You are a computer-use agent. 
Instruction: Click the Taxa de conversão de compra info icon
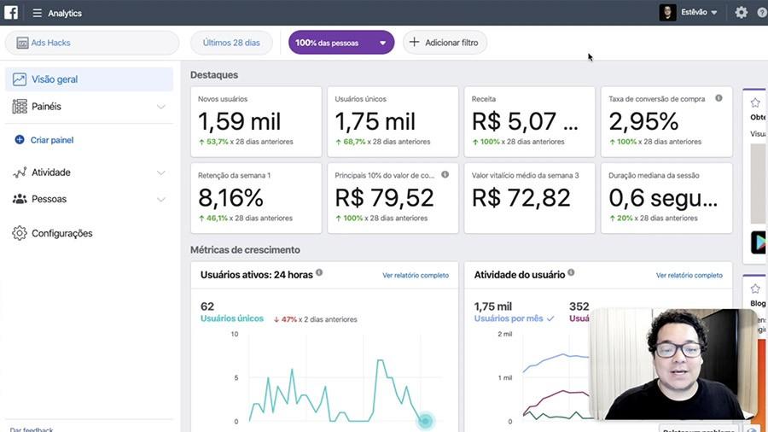coord(719,98)
